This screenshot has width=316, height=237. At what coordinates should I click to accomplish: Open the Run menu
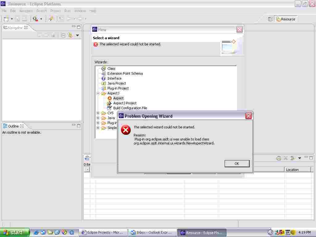pyautogui.click(x=67, y=11)
